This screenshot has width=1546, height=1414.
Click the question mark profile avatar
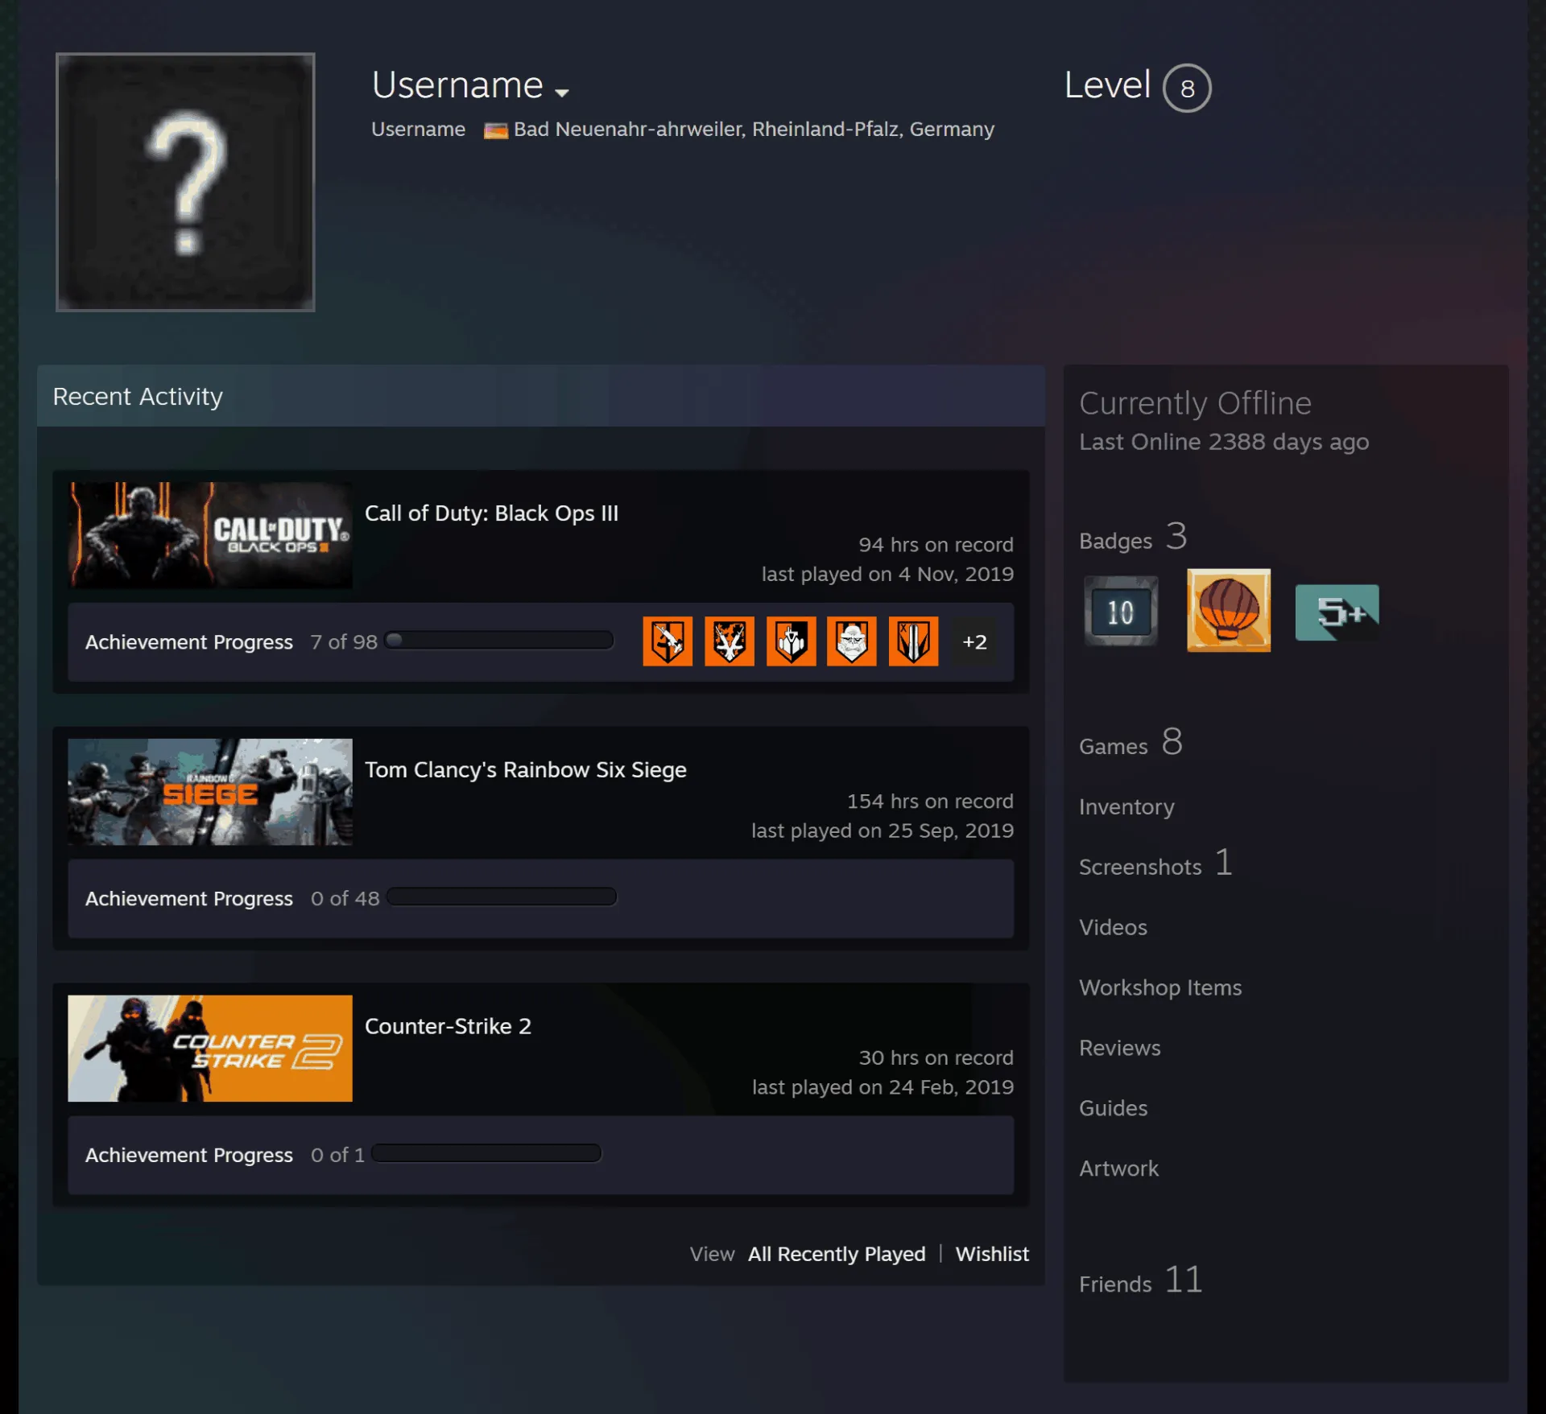[x=185, y=182]
